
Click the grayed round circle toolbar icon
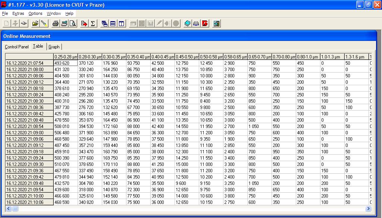pos(176,23)
